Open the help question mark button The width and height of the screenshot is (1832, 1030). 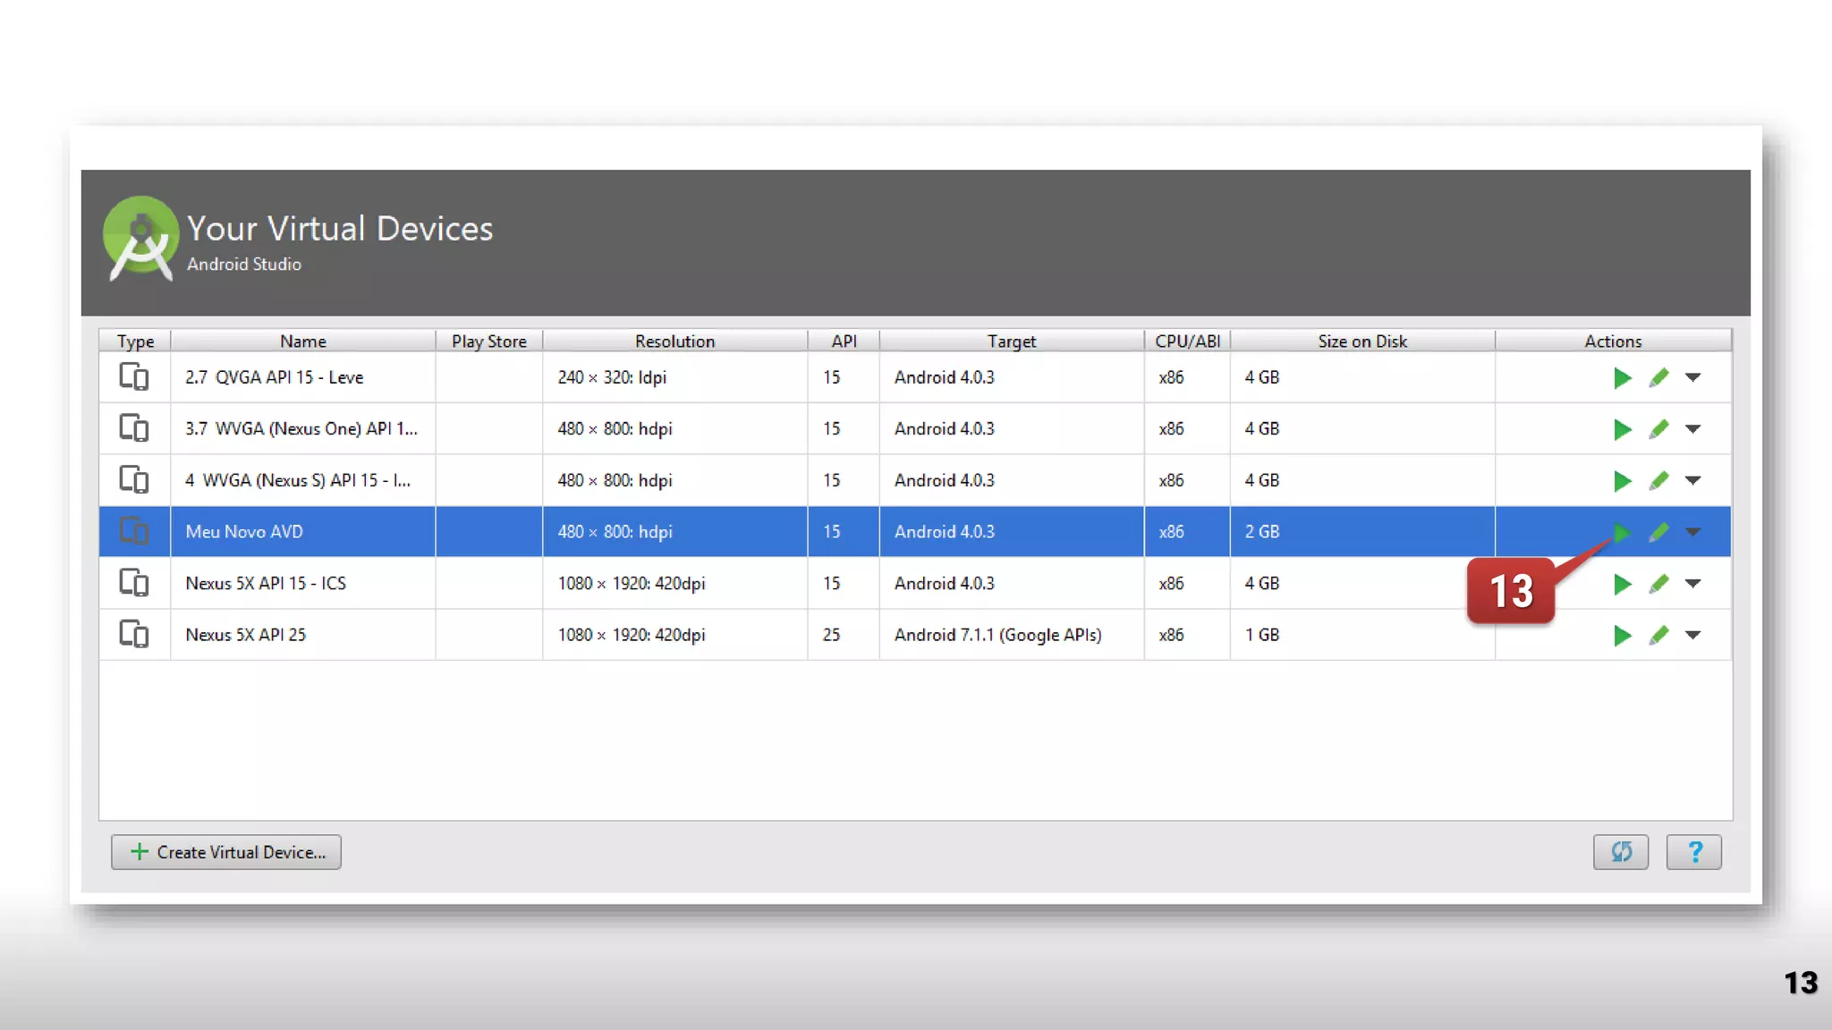click(1693, 852)
